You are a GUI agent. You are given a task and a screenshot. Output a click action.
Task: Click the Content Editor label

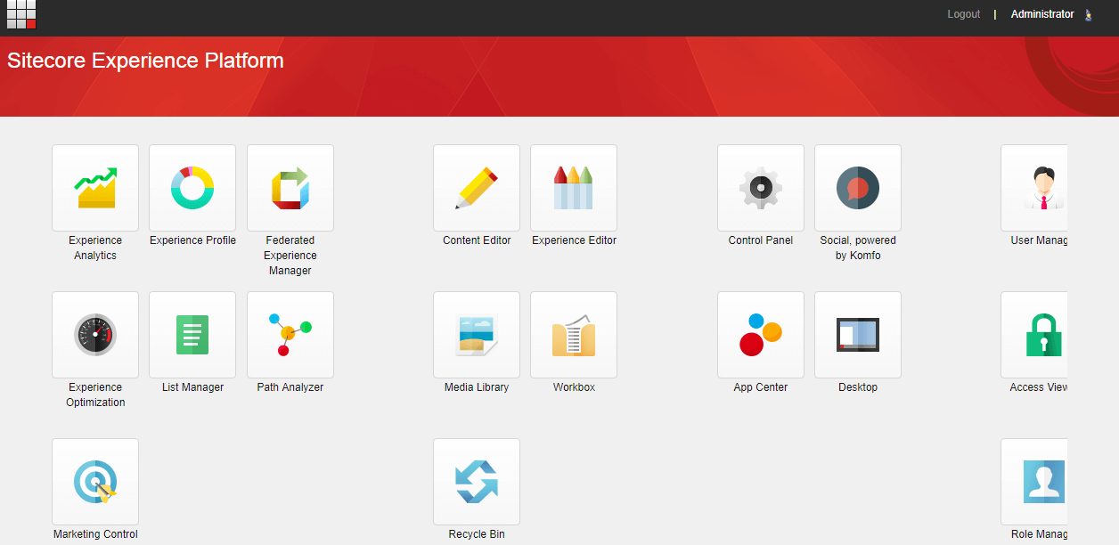click(477, 240)
